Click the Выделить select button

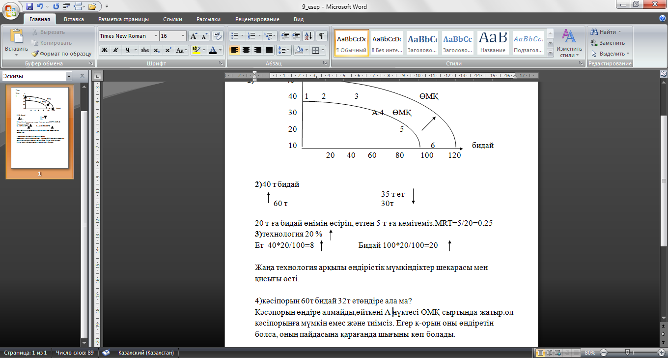click(611, 54)
